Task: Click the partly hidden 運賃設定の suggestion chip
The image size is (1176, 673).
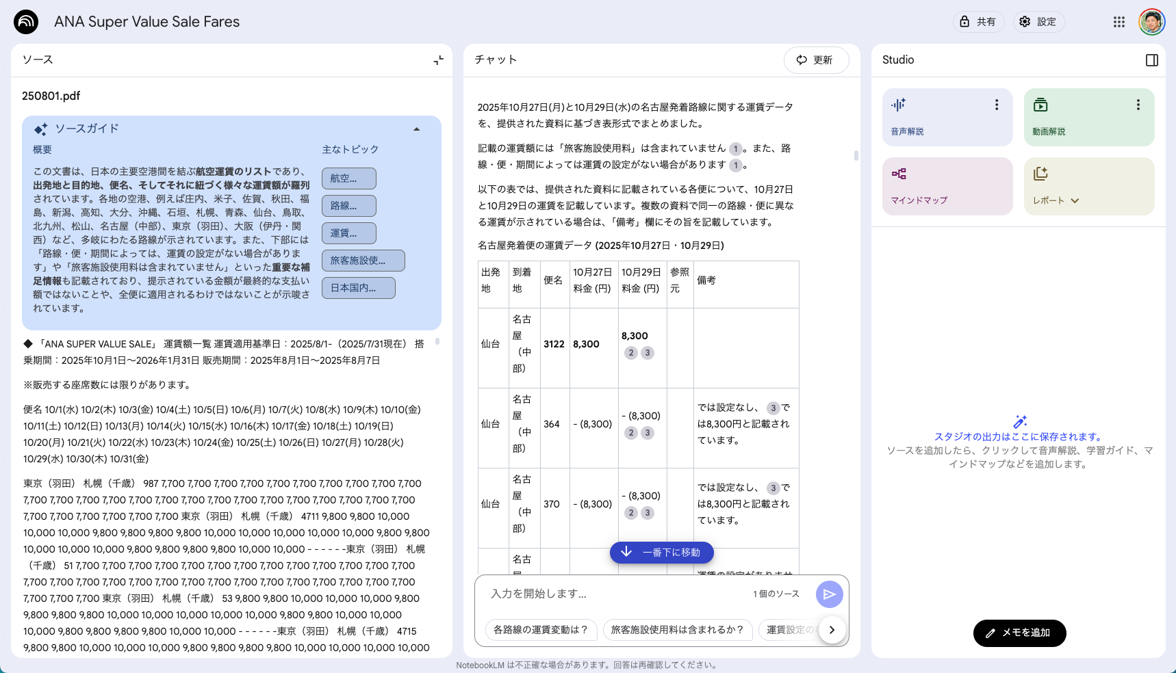Action: pyautogui.click(x=791, y=630)
